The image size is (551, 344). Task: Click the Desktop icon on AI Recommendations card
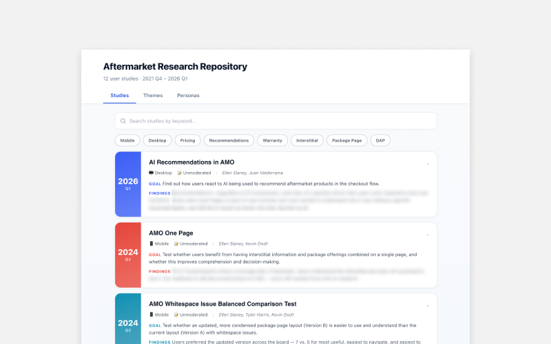[x=152, y=173]
